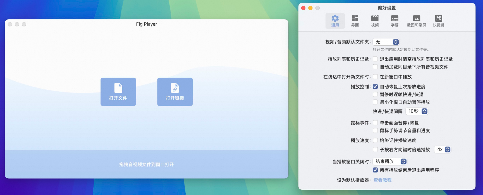Enable 始终记住播放速度
483x195 pixels.
click(376, 140)
